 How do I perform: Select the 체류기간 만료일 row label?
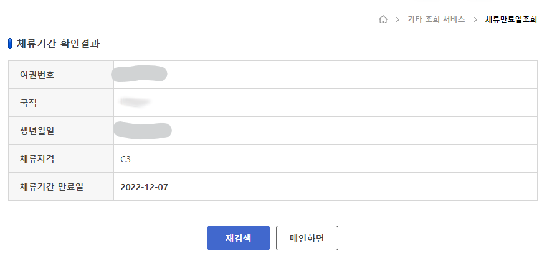point(51,186)
